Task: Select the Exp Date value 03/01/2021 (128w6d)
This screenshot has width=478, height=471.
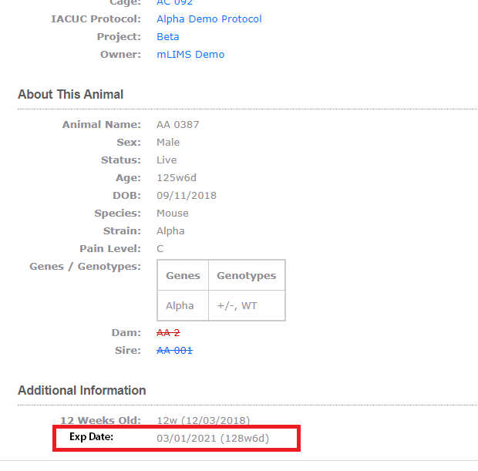Action: (213, 439)
